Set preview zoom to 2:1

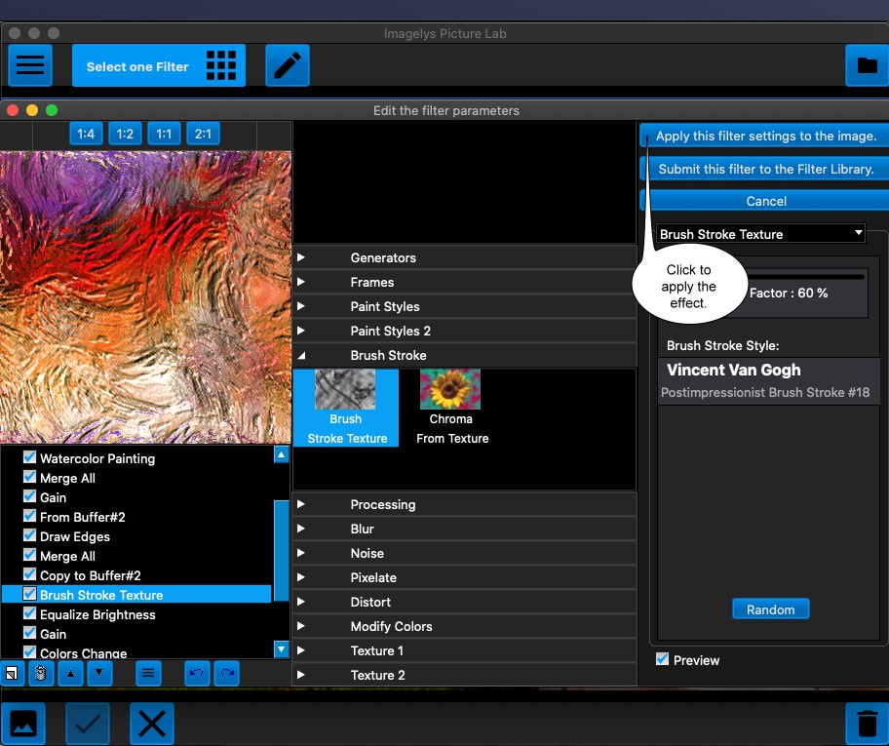point(203,134)
